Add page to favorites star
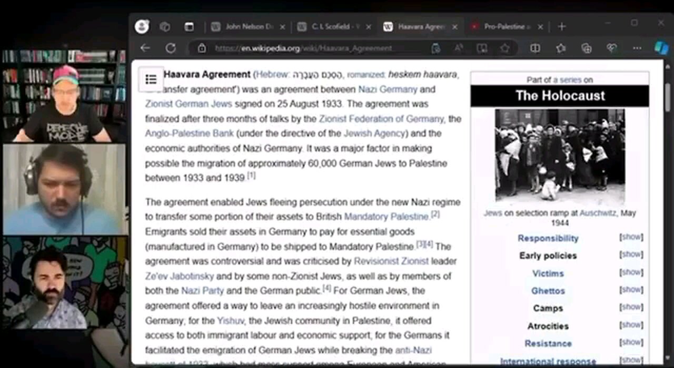The width and height of the screenshot is (674, 368). pyautogui.click(x=505, y=48)
